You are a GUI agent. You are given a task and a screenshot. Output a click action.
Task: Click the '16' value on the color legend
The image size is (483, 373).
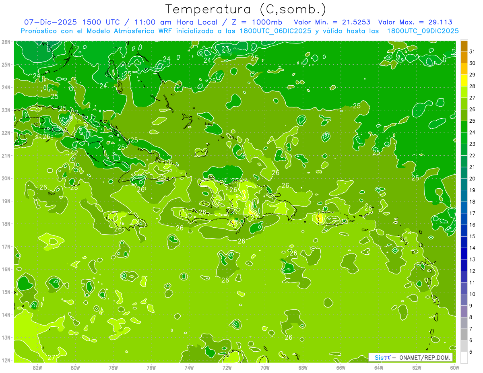[472, 225]
